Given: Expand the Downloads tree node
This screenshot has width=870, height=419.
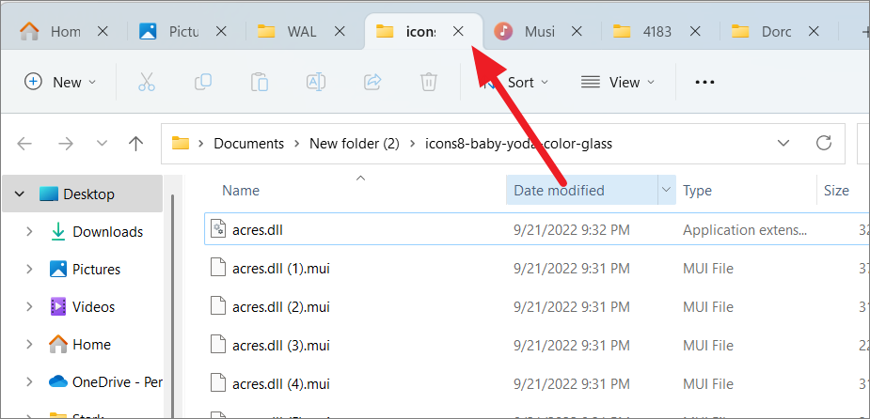Looking at the screenshot, I should coord(29,232).
